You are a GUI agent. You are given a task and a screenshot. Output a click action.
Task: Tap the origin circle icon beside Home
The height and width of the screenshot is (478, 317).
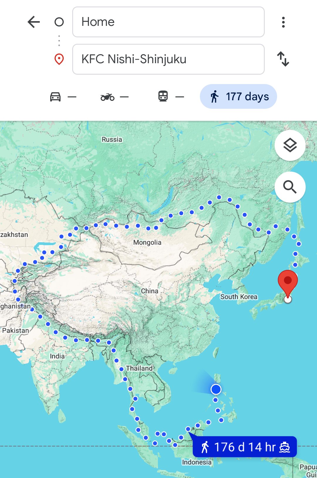pos(59,22)
